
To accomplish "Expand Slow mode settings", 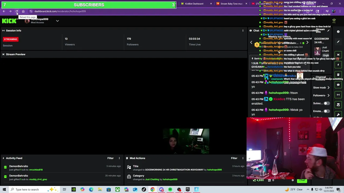I will [x=328, y=88].
